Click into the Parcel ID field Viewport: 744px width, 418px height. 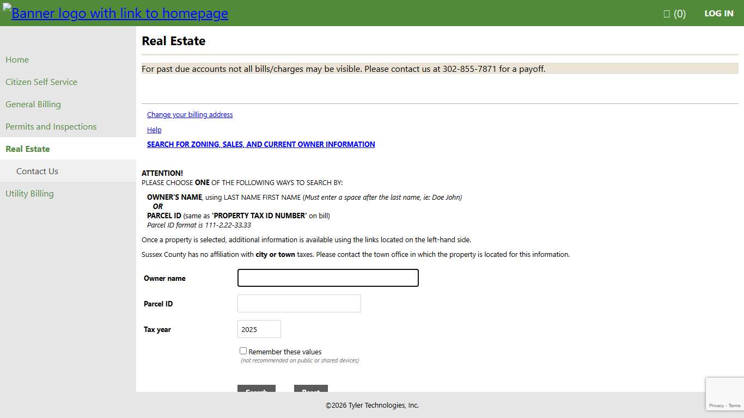click(x=299, y=304)
